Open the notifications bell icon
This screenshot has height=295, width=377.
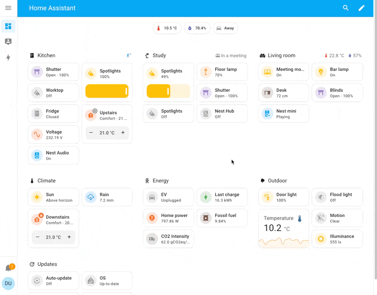coord(8,268)
